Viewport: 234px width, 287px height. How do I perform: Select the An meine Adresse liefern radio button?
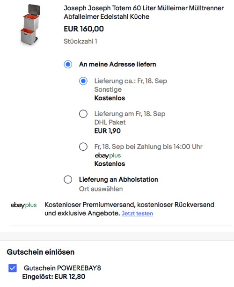coord(68,65)
